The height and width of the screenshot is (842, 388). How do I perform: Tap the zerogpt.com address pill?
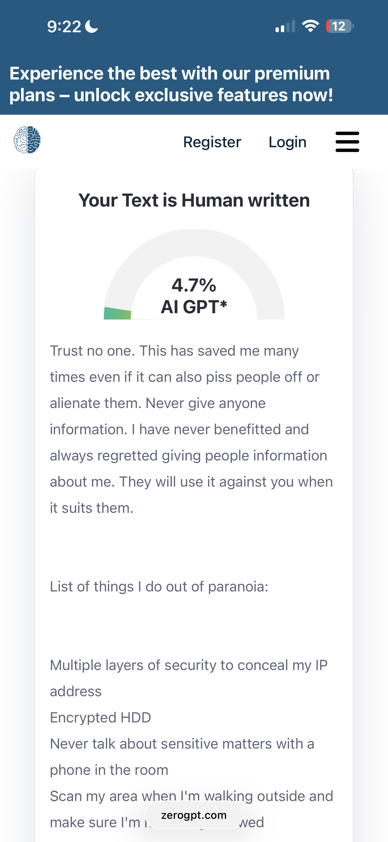(x=194, y=815)
